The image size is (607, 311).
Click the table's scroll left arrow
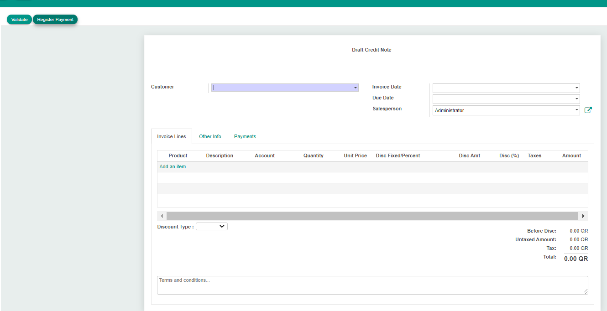(162, 216)
